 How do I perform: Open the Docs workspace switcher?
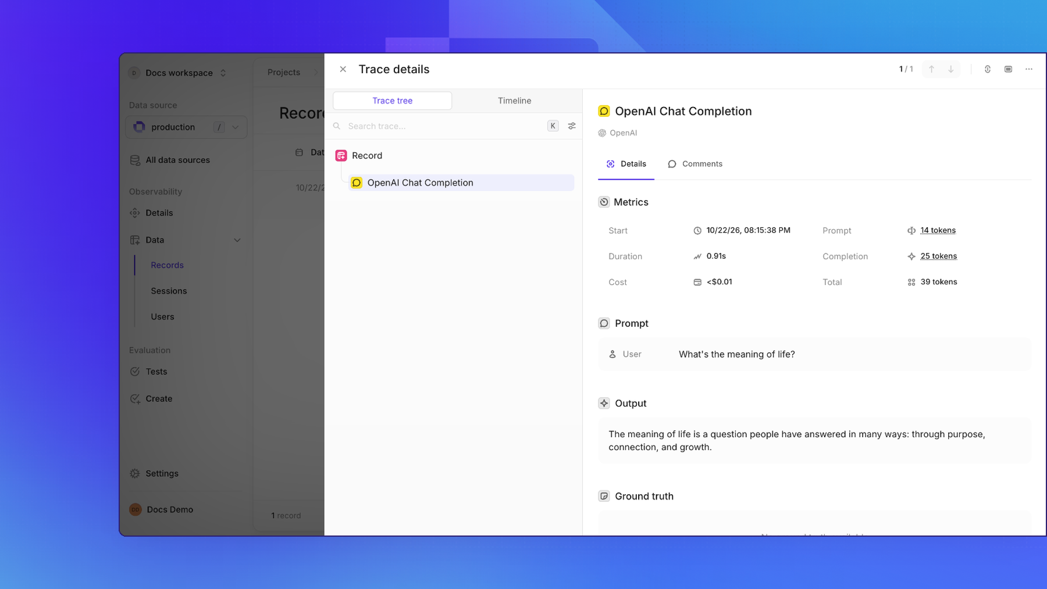(x=178, y=73)
